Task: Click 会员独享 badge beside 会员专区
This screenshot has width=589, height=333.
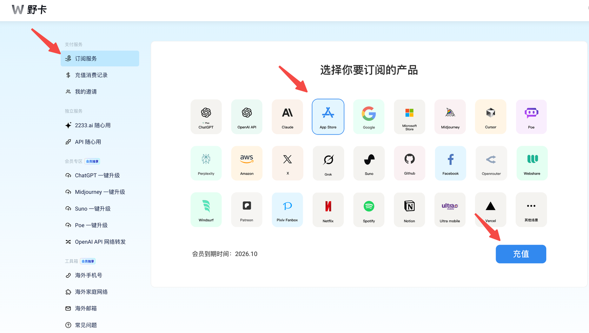Action: click(x=92, y=162)
